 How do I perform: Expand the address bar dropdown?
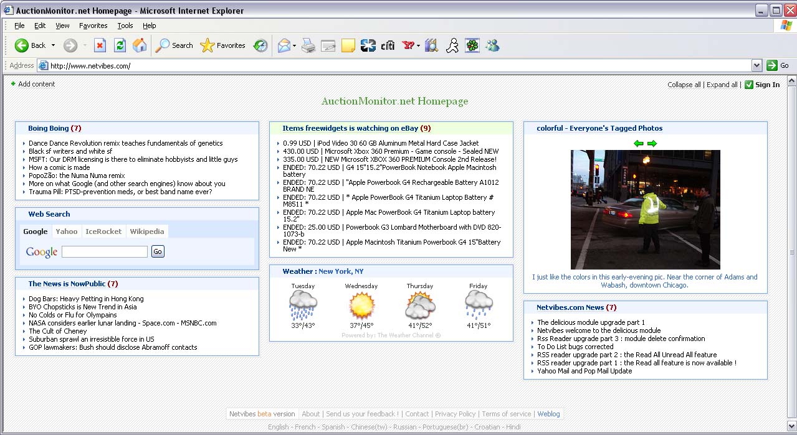(x=756, y=65)
